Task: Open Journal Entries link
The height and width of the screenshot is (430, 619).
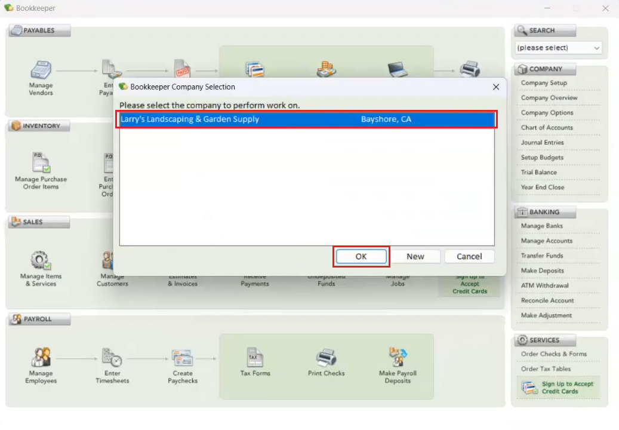Action: pyautogui.click(x=543, y=143)
